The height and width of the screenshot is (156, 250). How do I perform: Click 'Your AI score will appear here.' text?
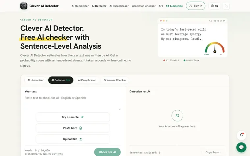coord(177,126)
